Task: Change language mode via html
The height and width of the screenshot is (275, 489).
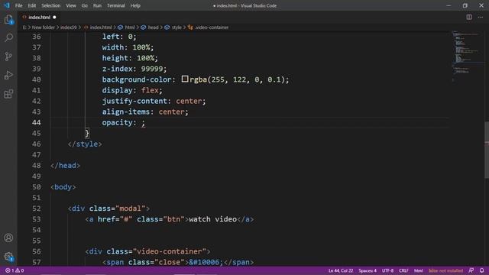Action: pos(419,270)
